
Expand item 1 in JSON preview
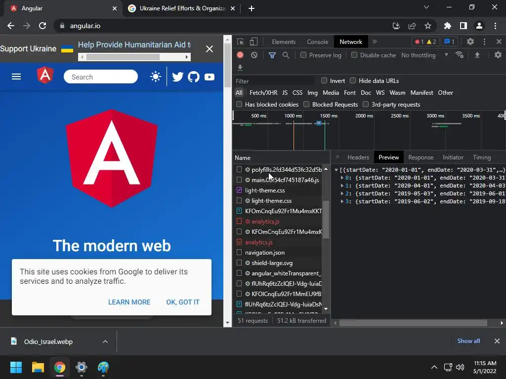[342, 186]
